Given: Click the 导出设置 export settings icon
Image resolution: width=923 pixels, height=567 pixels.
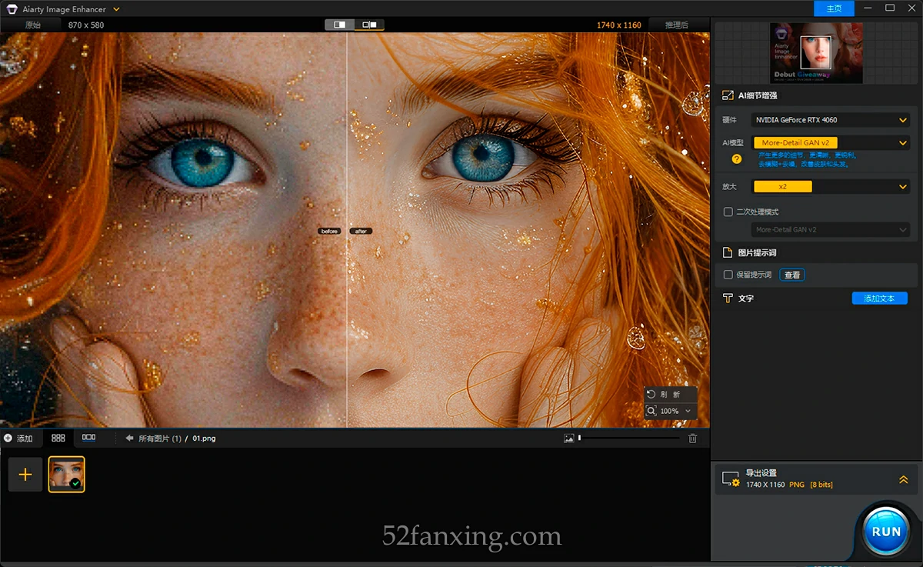Looking at the screenshot, I should pos(731,479).
